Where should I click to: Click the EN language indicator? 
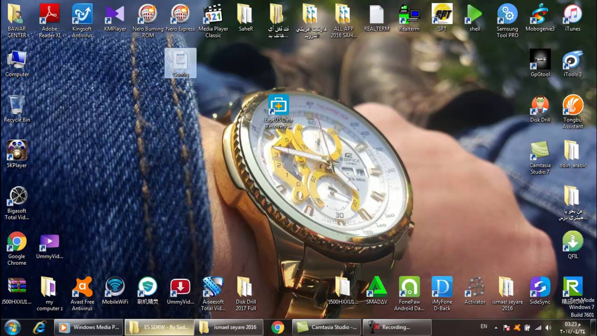pos(484,327)
